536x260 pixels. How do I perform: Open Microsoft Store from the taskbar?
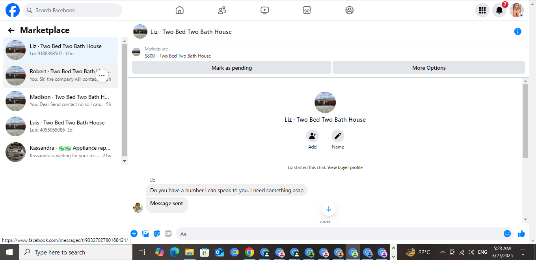click(x=204, y=252)
